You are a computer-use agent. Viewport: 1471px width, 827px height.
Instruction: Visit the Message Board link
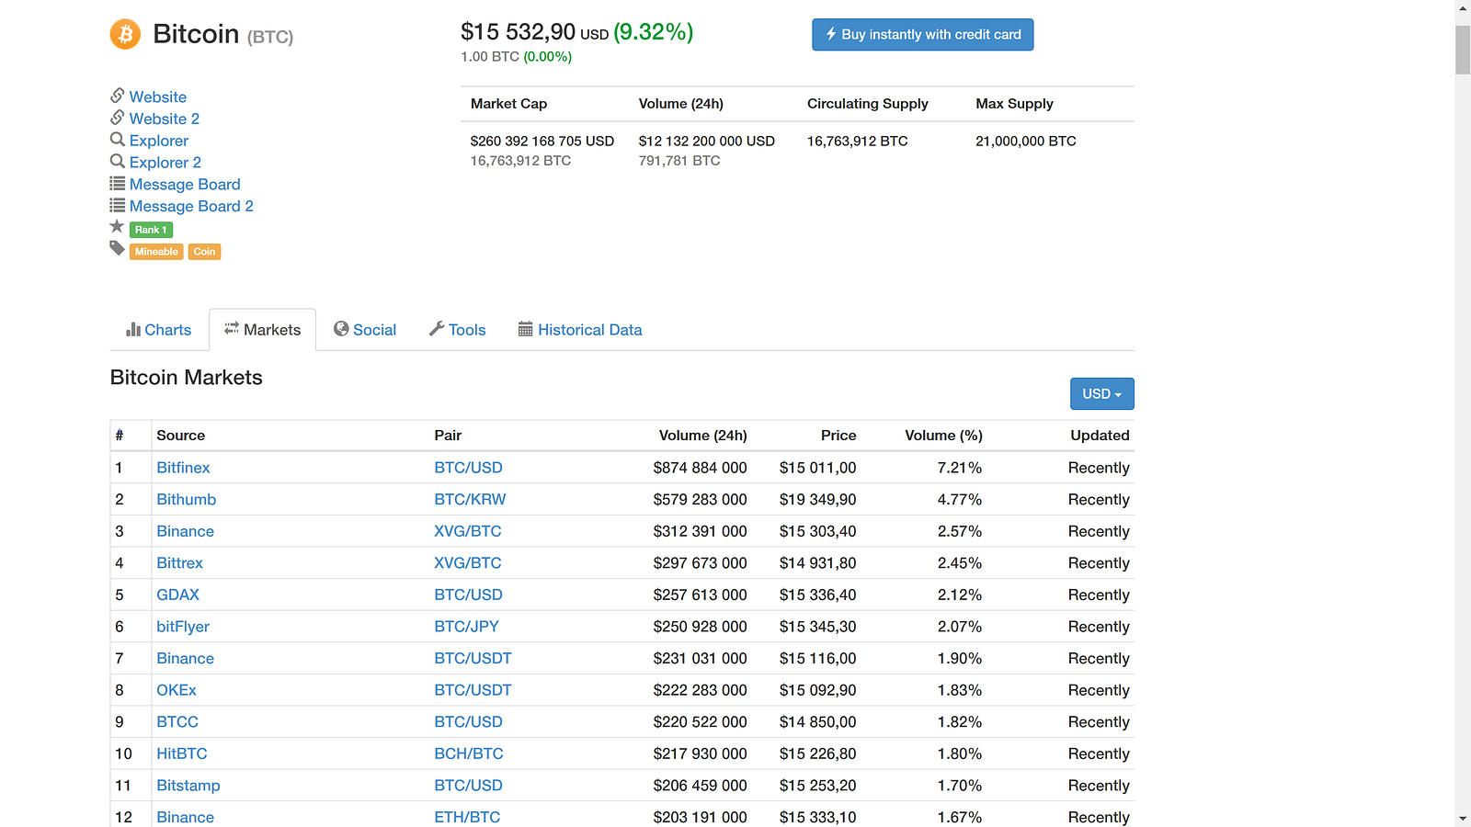point(185,185)
